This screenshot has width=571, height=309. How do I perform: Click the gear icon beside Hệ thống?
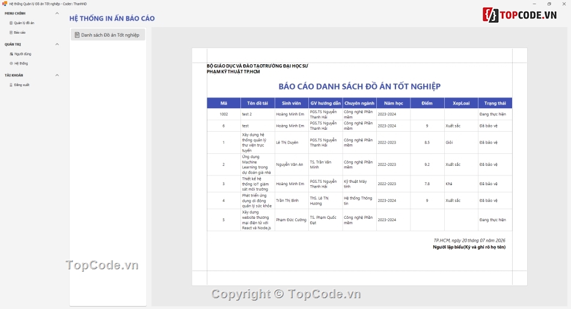pyautogui.click(x=11, y=63)
